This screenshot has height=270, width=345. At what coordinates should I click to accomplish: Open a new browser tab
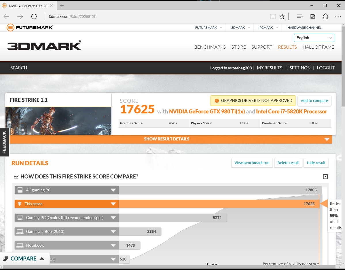pyautogui.click(x=62, y=5)
